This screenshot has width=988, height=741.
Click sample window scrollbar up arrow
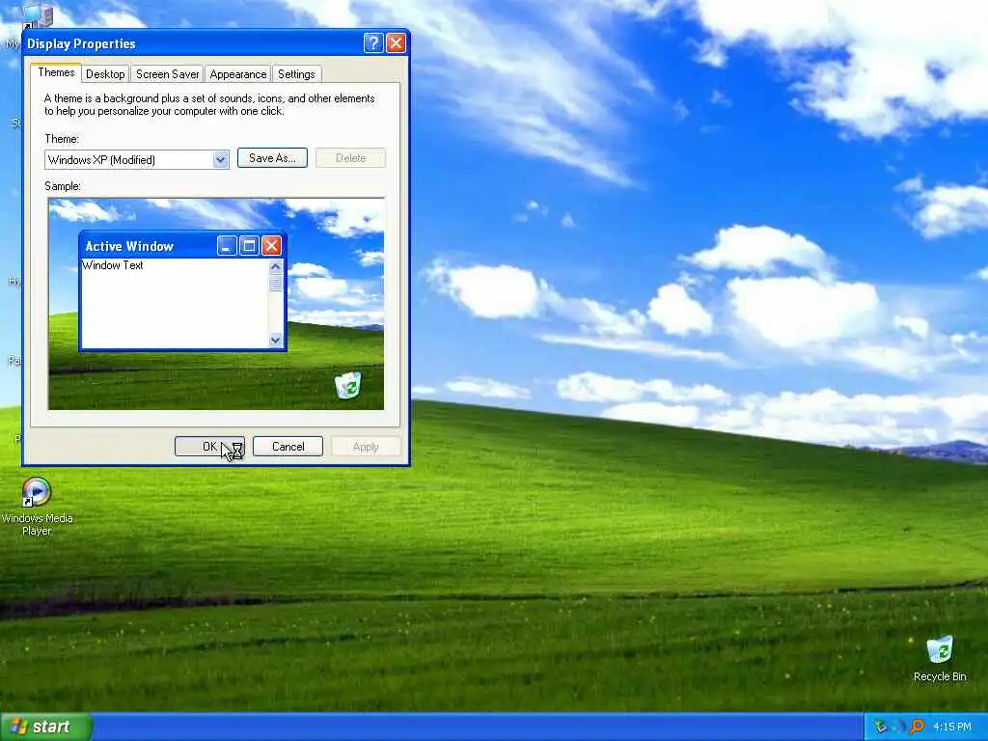[275, 266]
